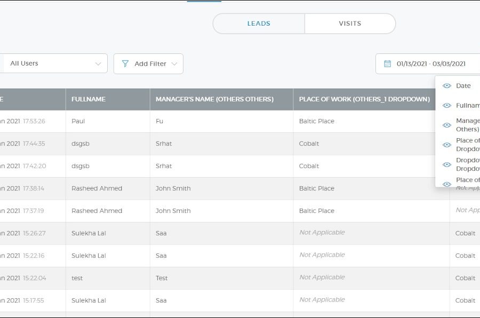The height and width of the screenshot is (318, 480).
Task: Switch to the VISITS tab
Action: click(350, 23)
